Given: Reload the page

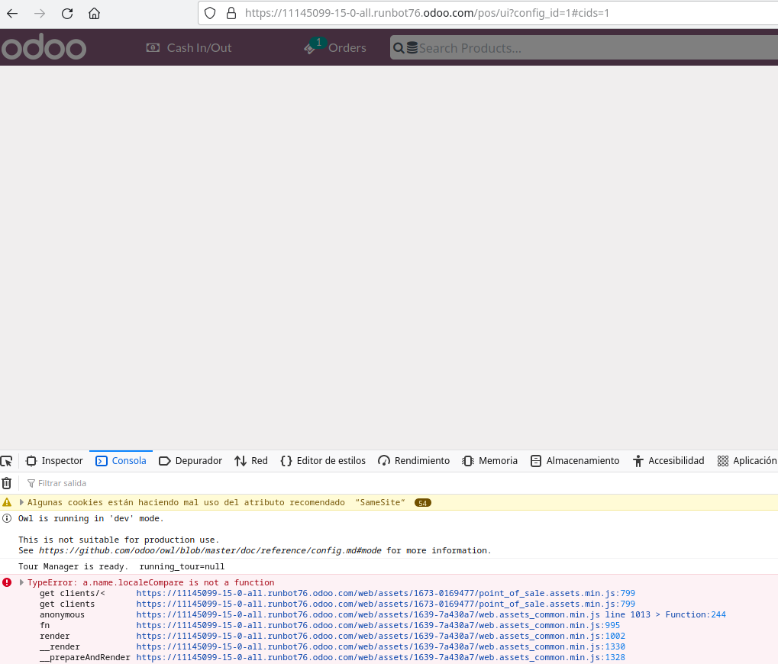Looking at the screenshot, I should pyautogui.click(x=67, y=12).
